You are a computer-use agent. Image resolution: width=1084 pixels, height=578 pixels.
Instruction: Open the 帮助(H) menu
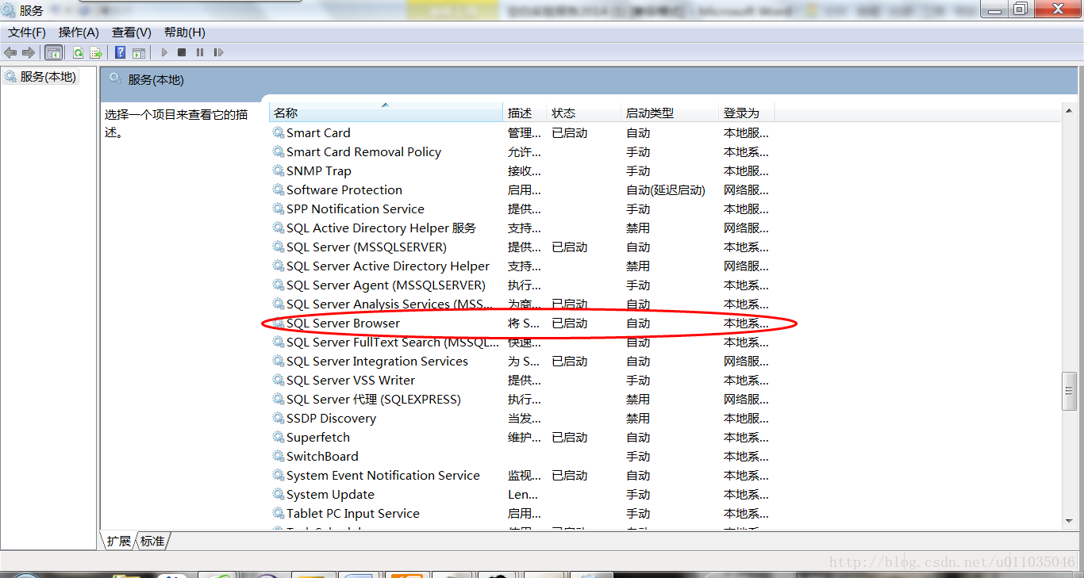coord(185,33)
